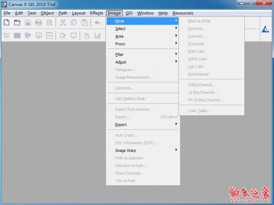Choose Calculate... menu entry
This screenshot has height=205, width=274.
coord(142,88)
